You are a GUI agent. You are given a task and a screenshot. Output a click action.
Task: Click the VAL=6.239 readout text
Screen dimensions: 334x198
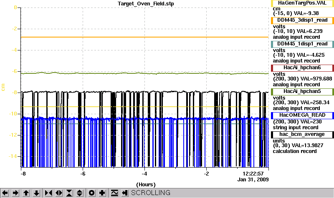coord(309,31)
